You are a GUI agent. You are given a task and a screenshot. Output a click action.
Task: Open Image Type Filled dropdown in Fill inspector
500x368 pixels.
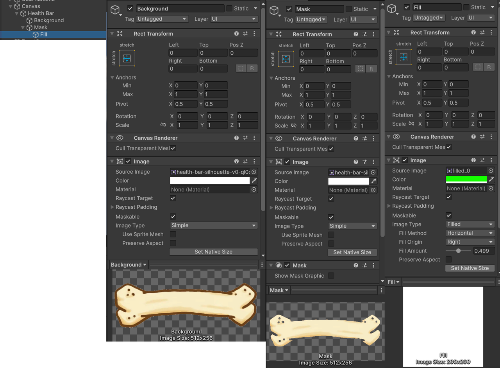(x=470, y=224)
